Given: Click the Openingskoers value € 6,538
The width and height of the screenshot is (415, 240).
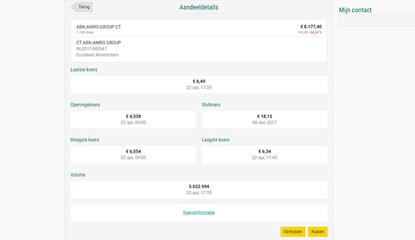Looking at the screenshot, I should pos(134,116).
